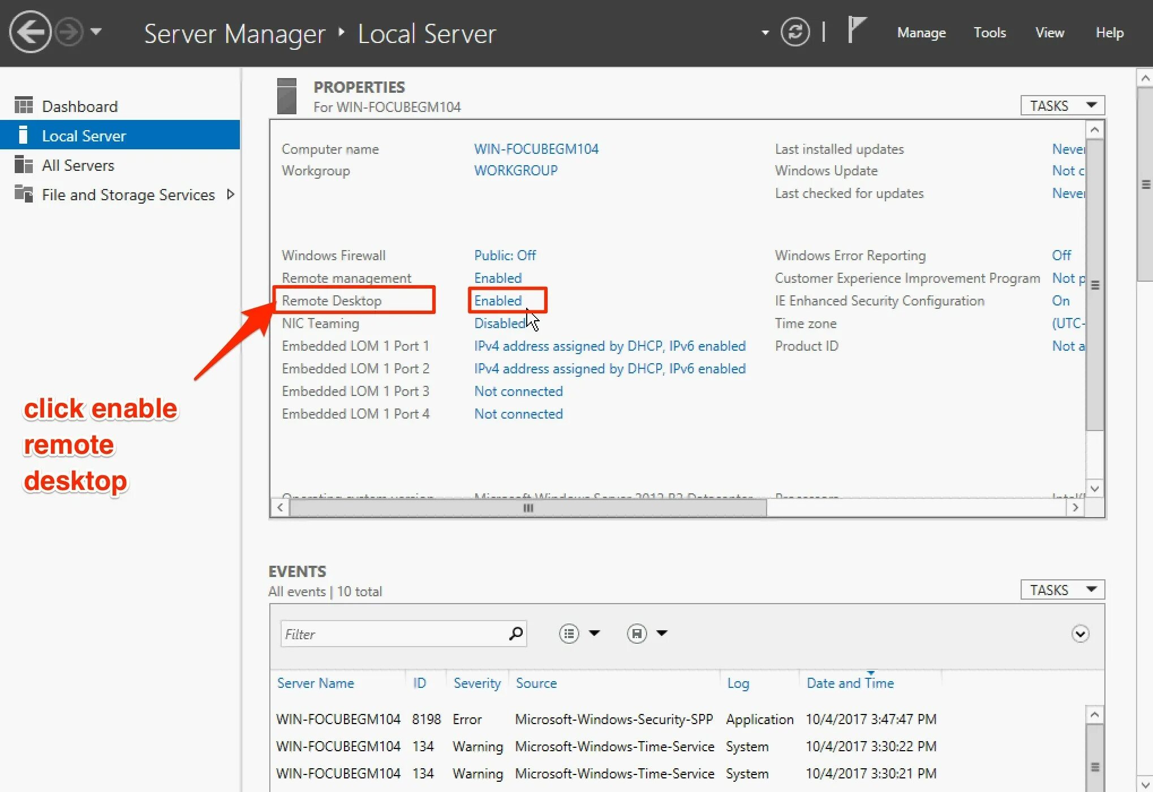The width and height of the screenshot is (1153, 792).
Task: Toggle Windows Firewall Public: Off setting
Action: click(x=505, y=255)
